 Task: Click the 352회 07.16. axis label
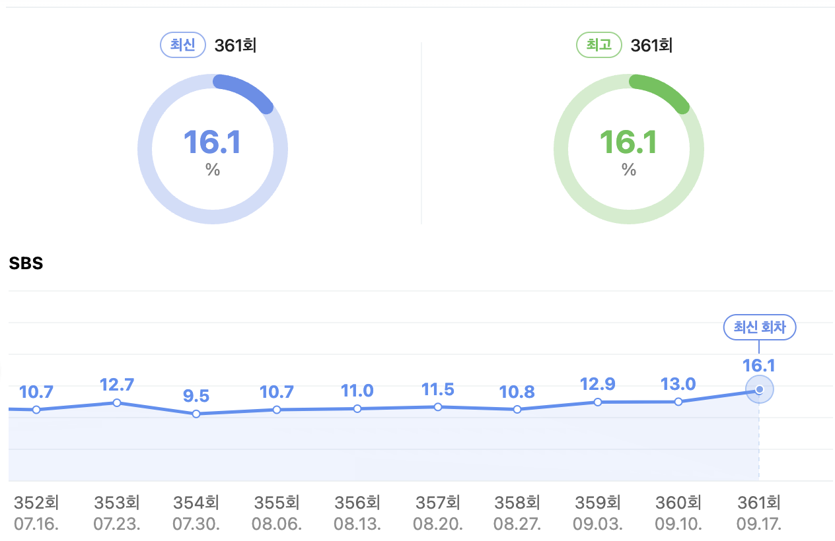pos(36,513)
